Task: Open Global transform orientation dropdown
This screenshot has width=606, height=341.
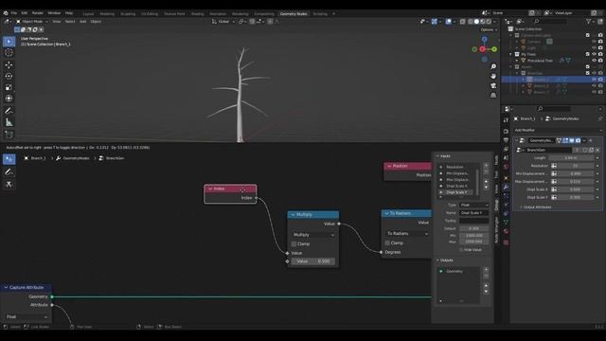Action: coord(223,22)
